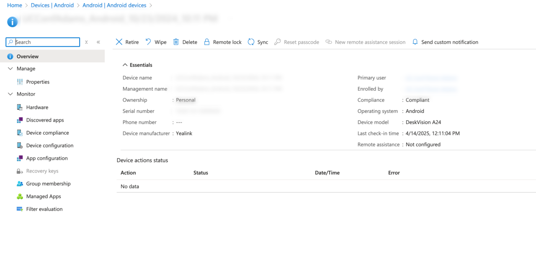
Task: Navigate to Devices | Android breadcrumb
Action: [52, 5]
